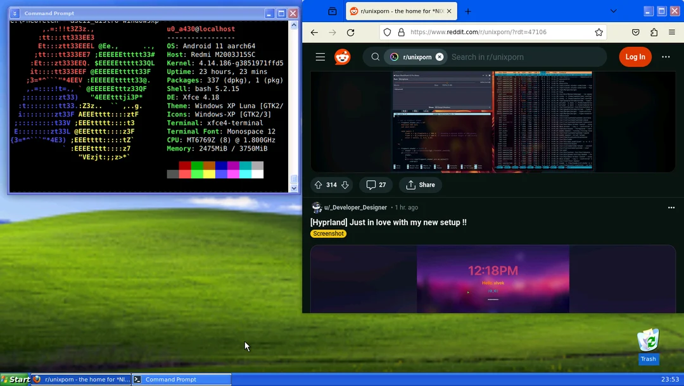
Task: Open the three-dot menu beside Log In
Action: pos(666,56)
